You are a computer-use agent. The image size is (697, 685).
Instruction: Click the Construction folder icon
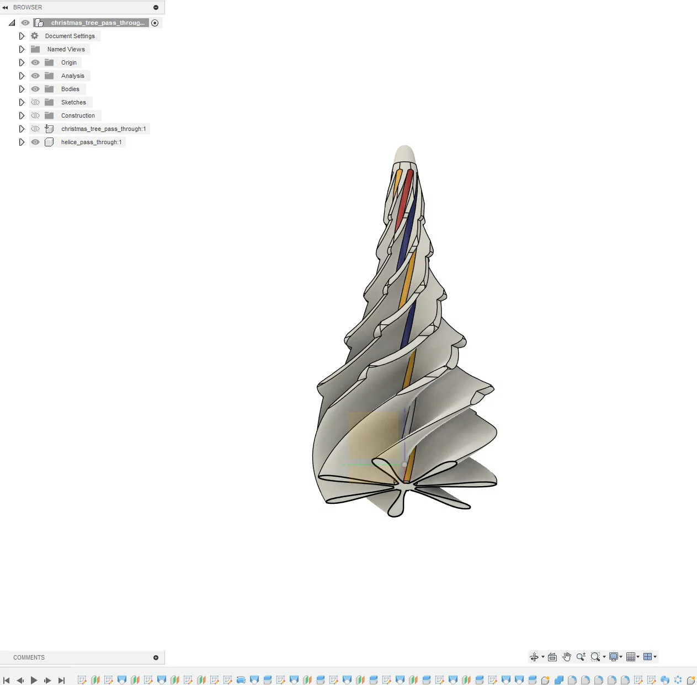[x=49, y=115]
